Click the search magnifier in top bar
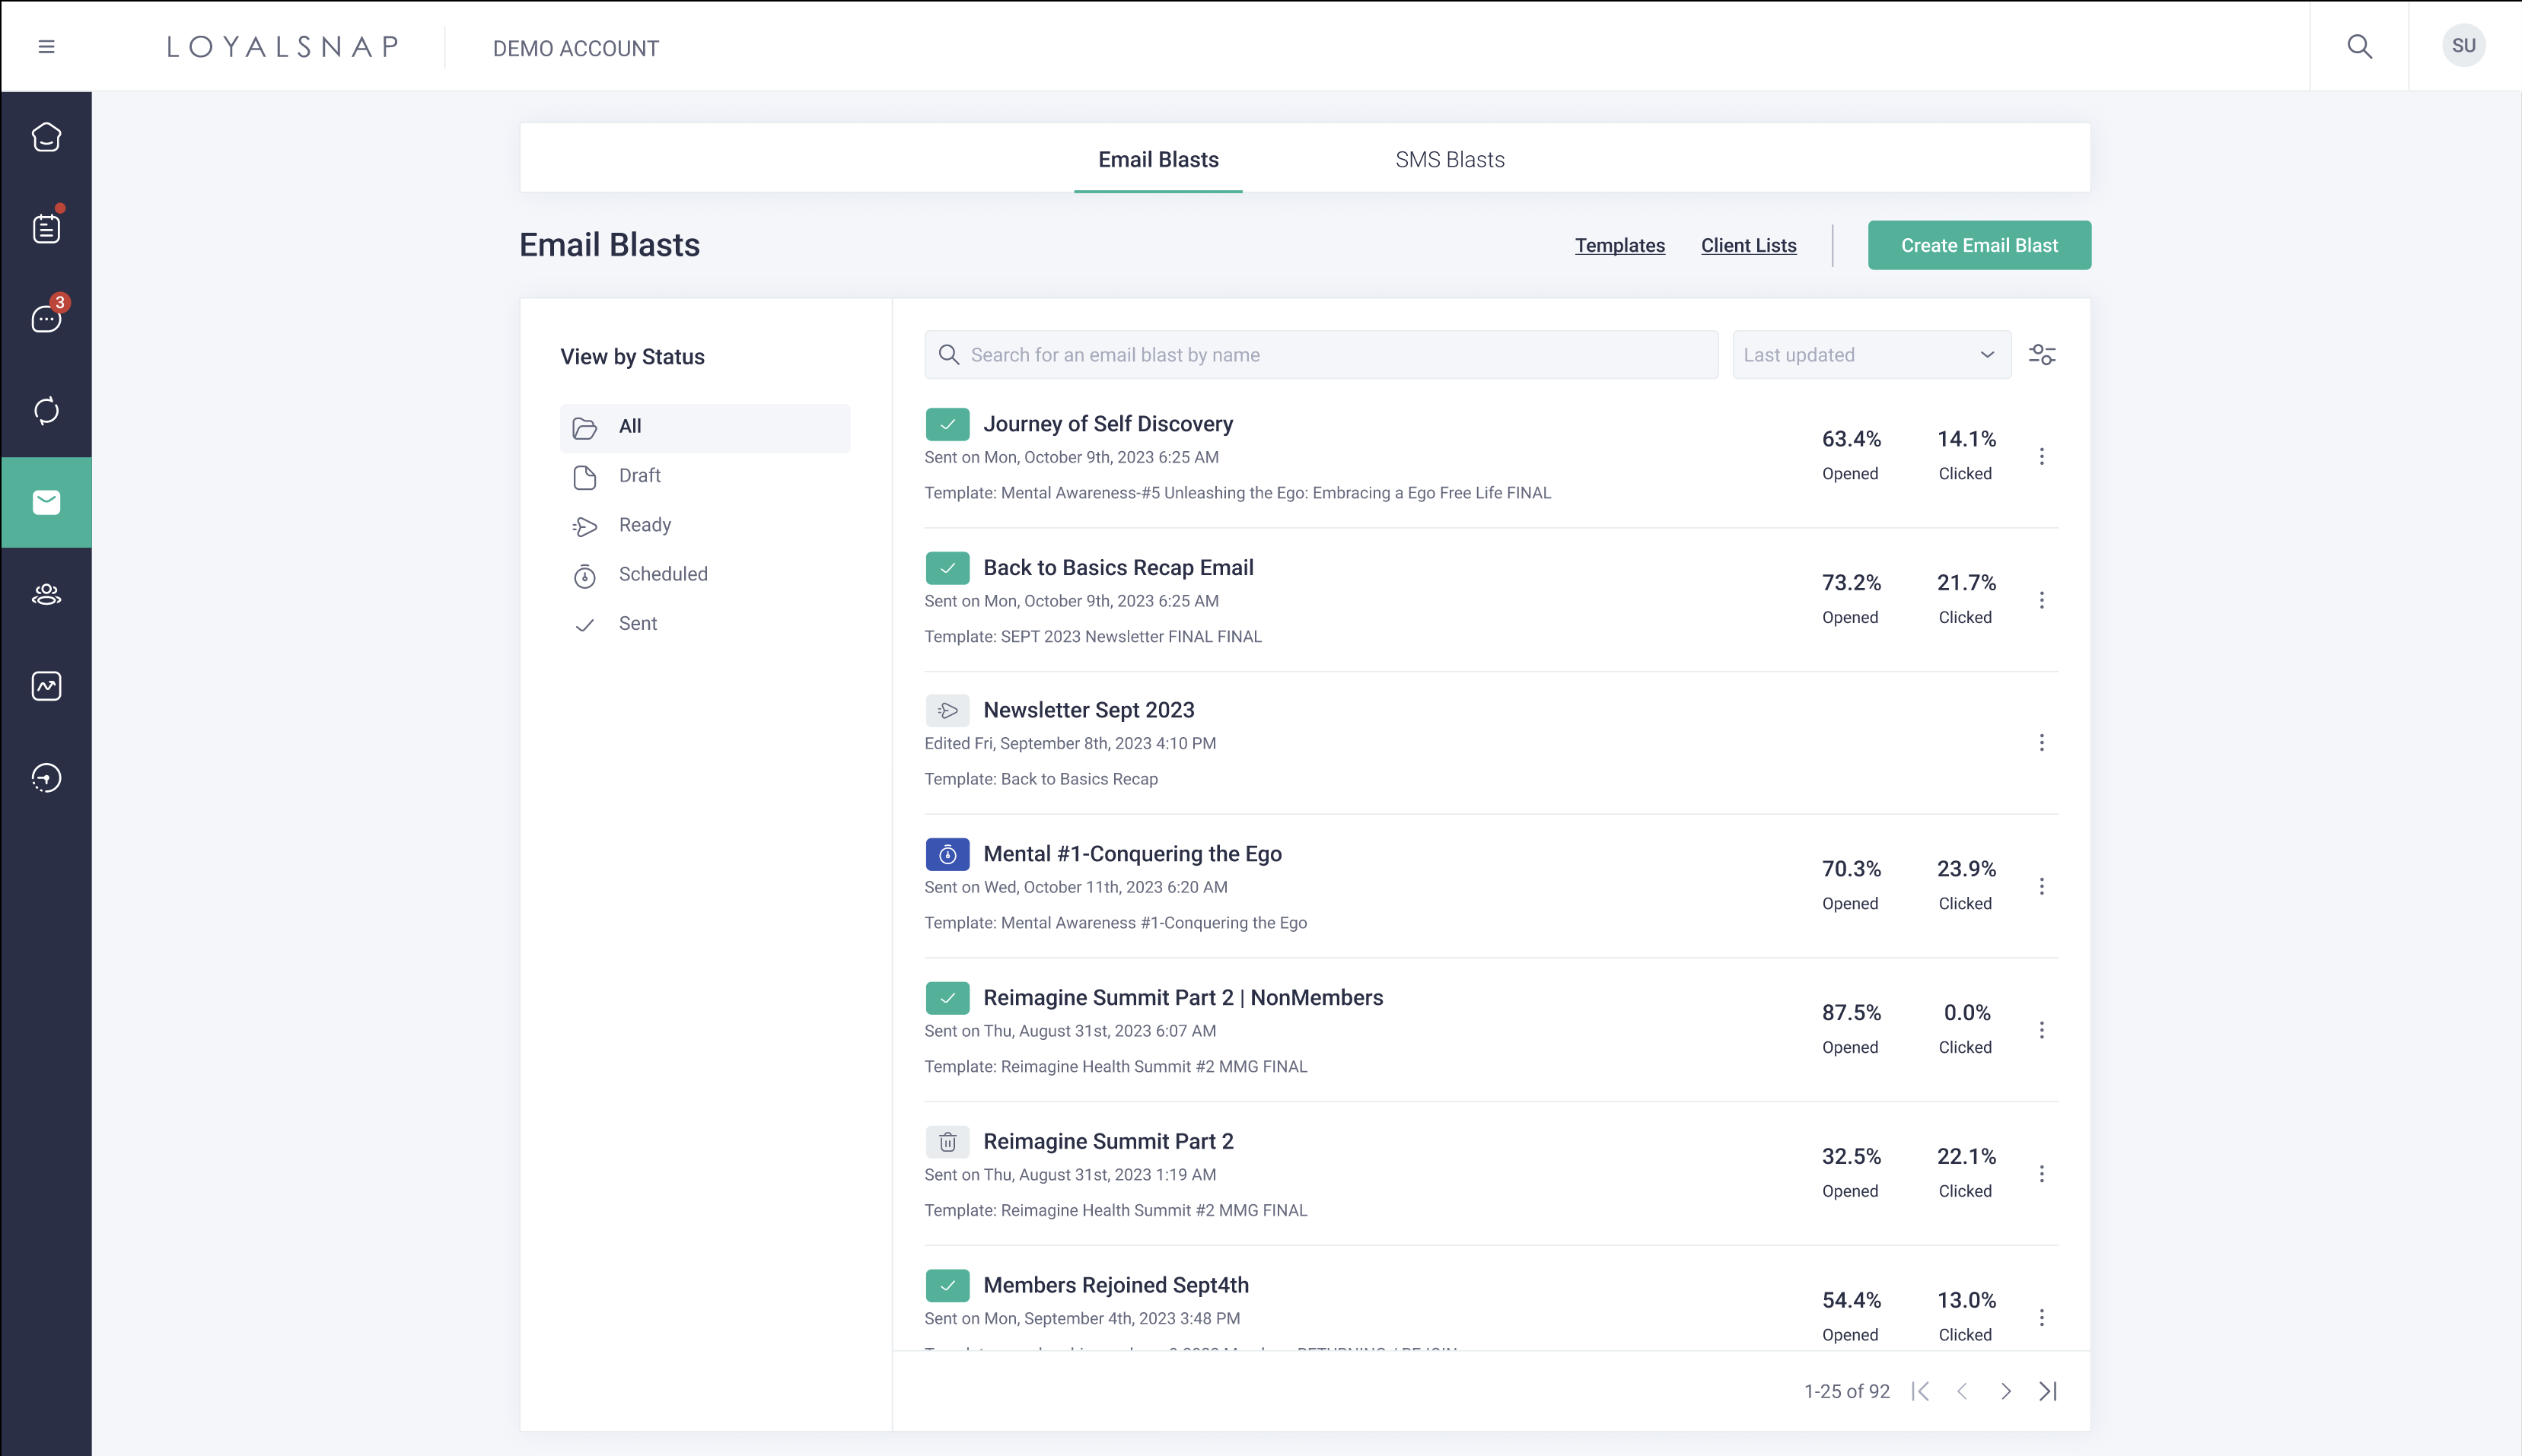 pos(2359,47)
